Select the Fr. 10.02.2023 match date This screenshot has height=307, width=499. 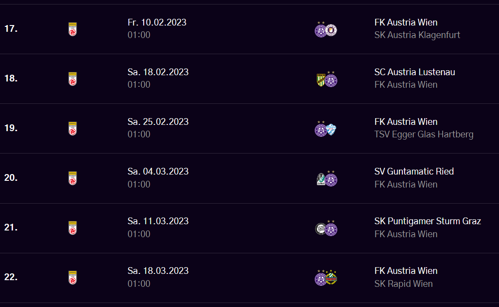click(157, 22)
